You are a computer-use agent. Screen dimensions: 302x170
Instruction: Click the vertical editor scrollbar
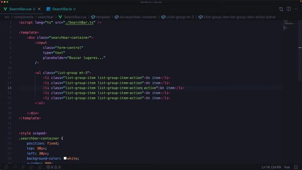tap(300, 50)
